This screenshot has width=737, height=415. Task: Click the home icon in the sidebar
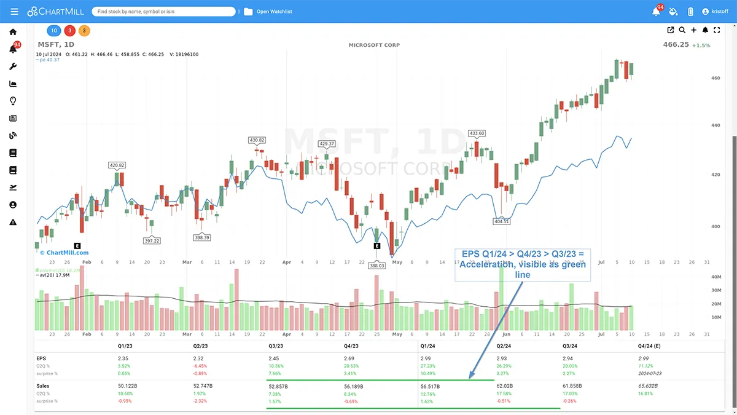pyautogui.click(x=13, y=32)
